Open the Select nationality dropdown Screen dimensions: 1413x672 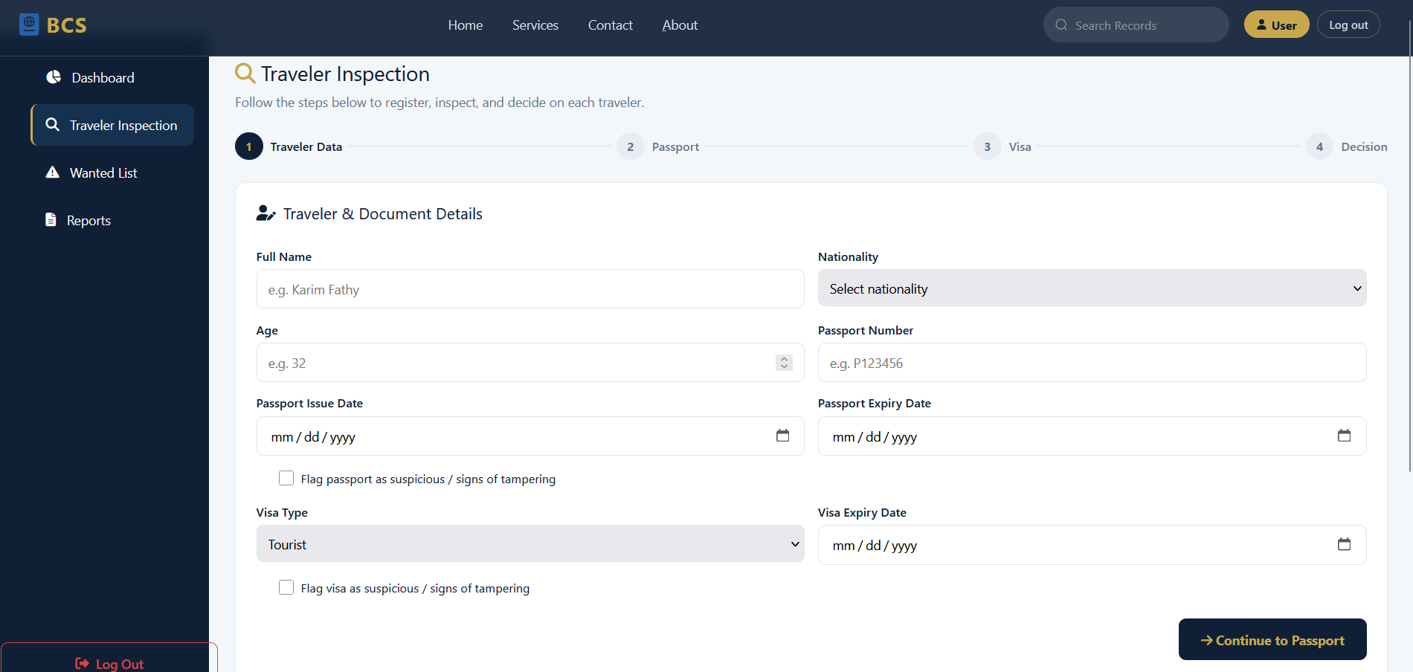(1092, 288)
